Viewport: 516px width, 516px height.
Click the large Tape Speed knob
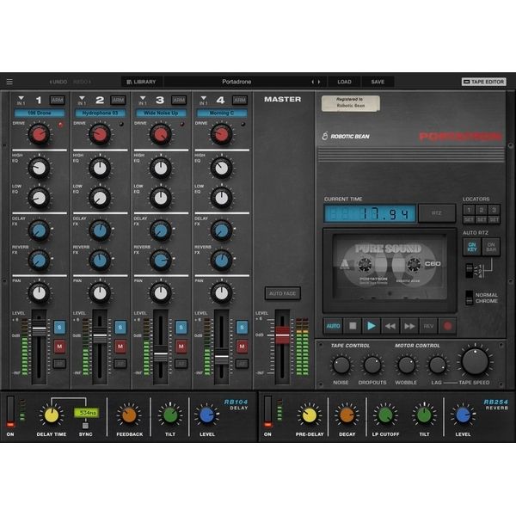pyautogui.click(x=475, y=362)
